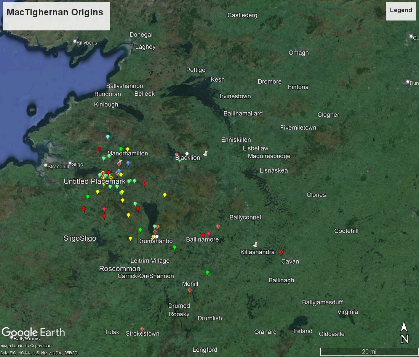Screen dimensions: 419x357
Task: Click the Google Earth logo
Action: pos(33,332)
